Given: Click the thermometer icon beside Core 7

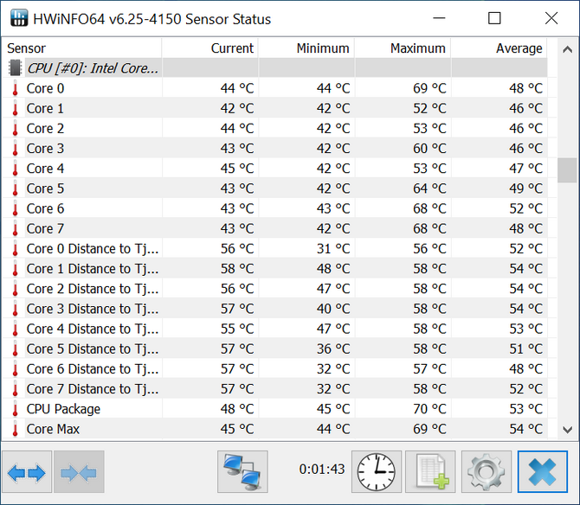Looking at the screenshot, I should coord(16,228).
